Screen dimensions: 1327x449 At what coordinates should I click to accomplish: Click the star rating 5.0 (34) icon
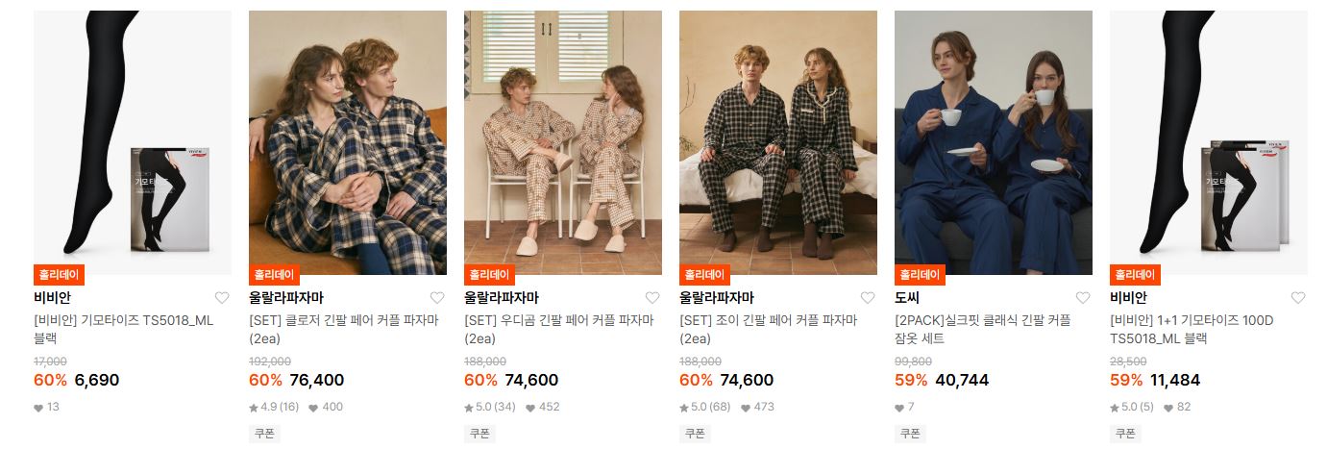click(x=469, y=408)
